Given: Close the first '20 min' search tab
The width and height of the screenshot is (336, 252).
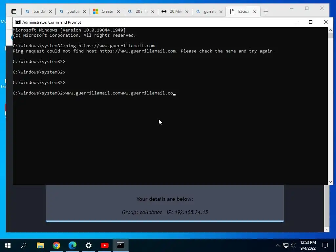Looking at the screenshot, I should 153,11.
